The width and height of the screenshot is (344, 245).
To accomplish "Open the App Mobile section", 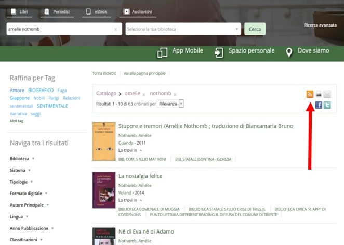I will click(x=180, y=51).
